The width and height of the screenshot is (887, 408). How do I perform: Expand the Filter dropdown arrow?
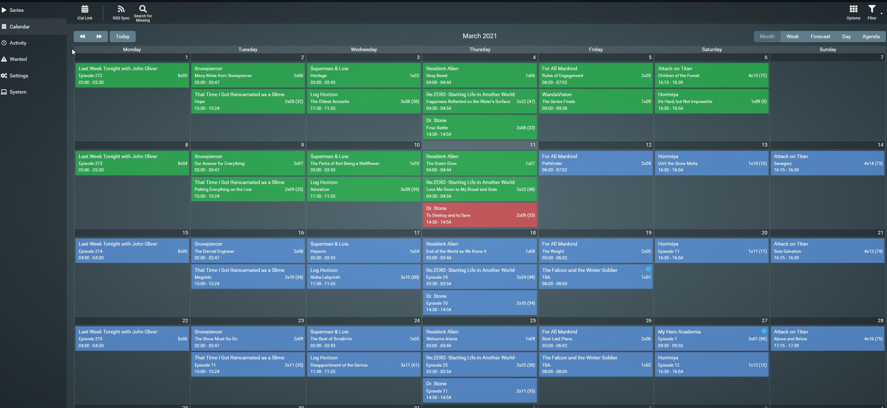coord(881,14)
